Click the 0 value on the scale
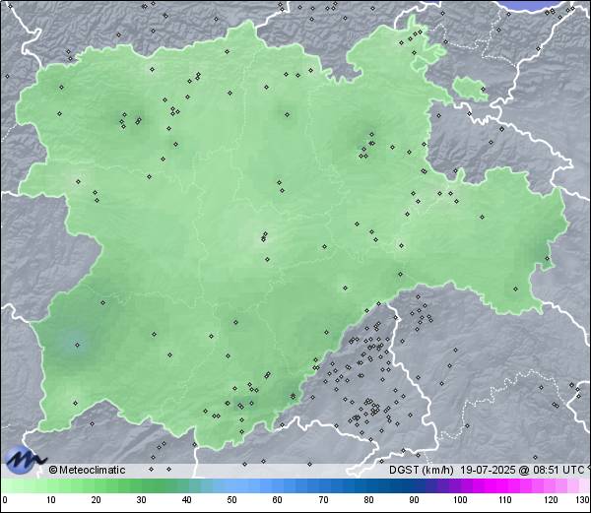 point(5,500)
